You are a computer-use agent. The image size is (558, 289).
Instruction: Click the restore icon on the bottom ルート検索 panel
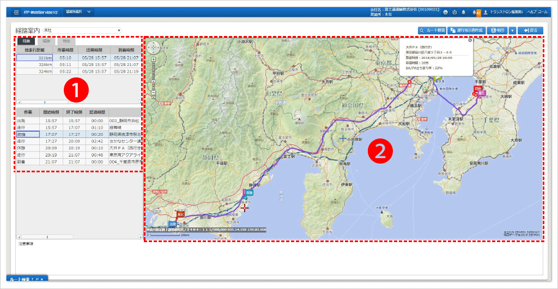click(37, 279)
